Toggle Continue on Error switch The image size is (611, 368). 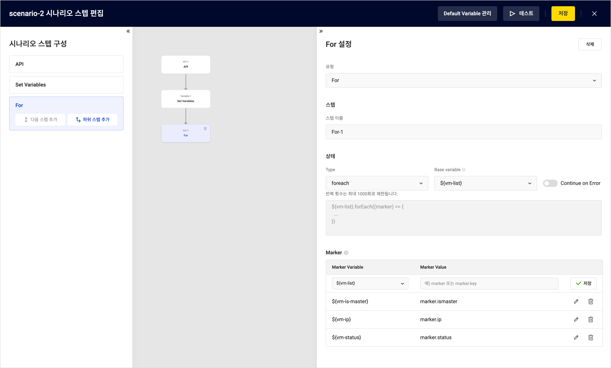pos(550,183)
